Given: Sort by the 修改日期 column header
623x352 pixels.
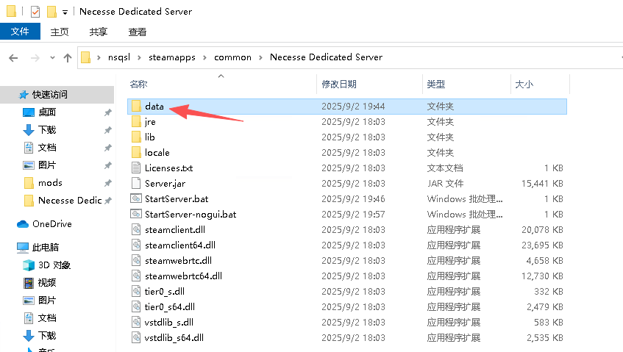Looking at the screenshot, I should (x=339, y=85).
